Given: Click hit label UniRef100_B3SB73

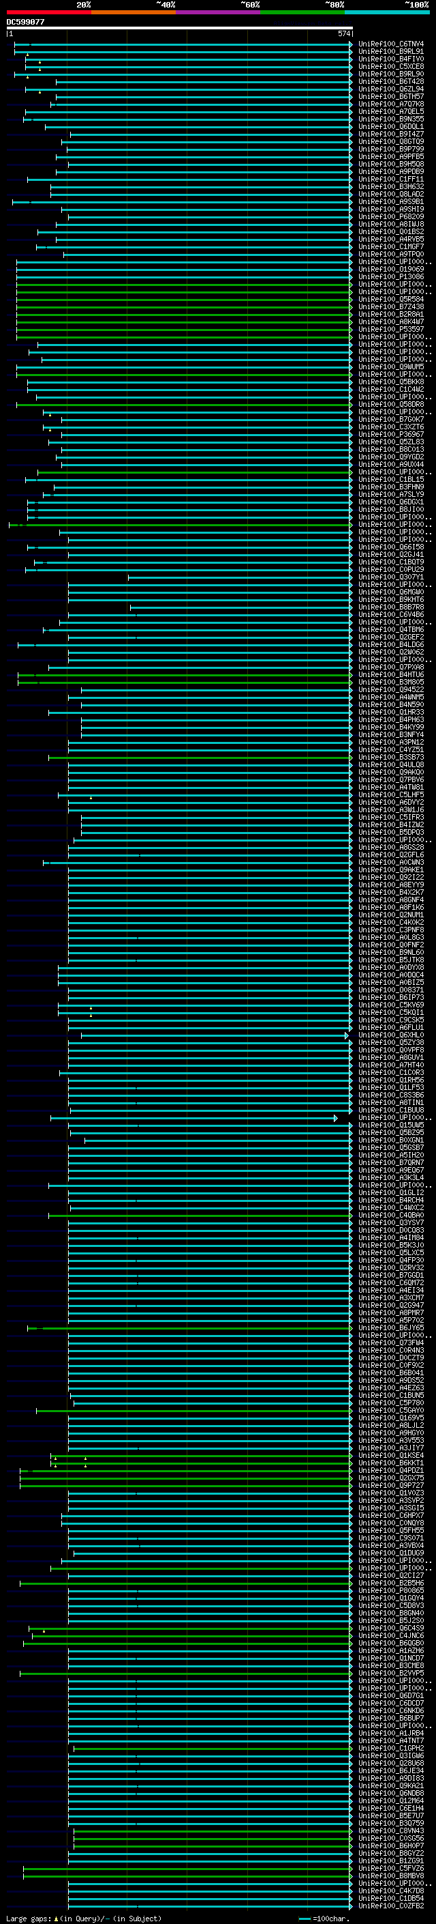Looking at the screenshot, I should [391, 758].
